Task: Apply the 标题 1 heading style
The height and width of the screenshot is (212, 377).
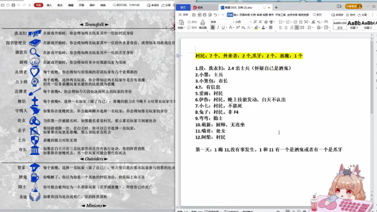Action: tap(354, 24)
